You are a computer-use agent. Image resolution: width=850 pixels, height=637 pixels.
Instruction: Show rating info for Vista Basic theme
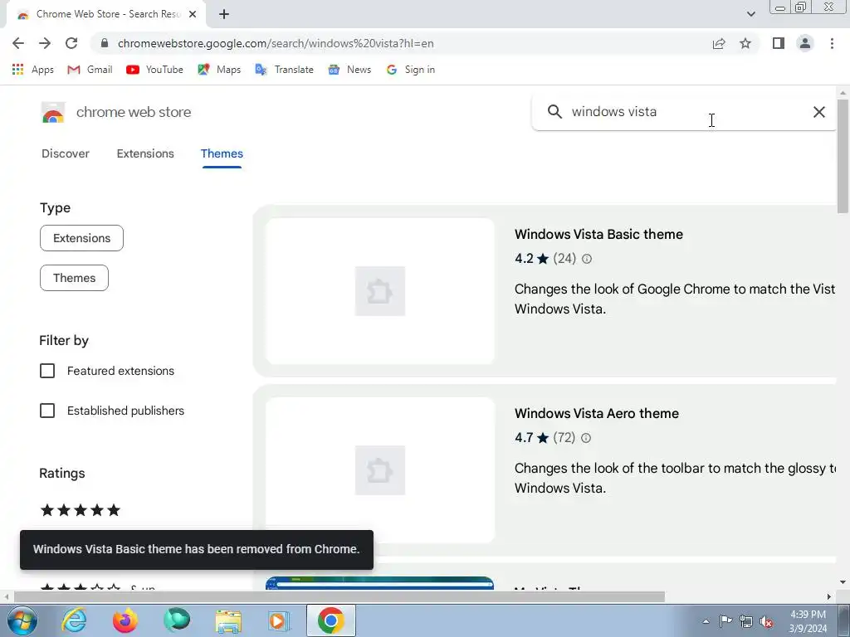(587, 259)
